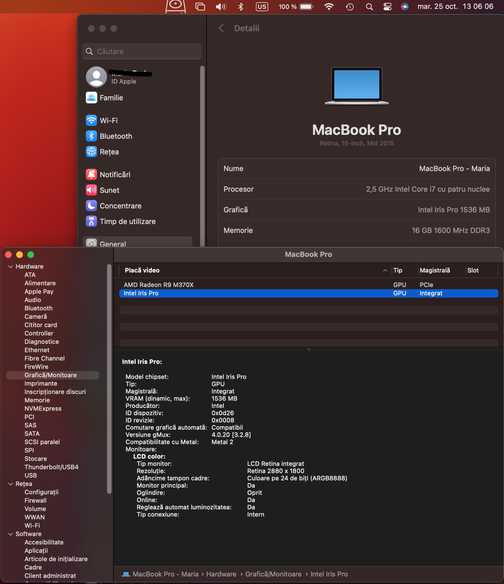
Task: Click Hardware in the path bar
Action: 221,574
